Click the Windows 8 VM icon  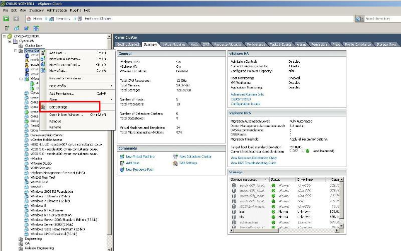click(x=27, y=206)
